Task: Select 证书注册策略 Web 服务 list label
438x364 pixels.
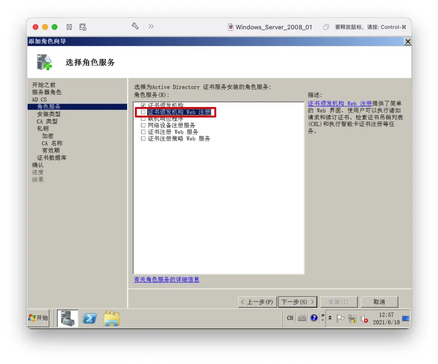Action: tap(179, 139)
